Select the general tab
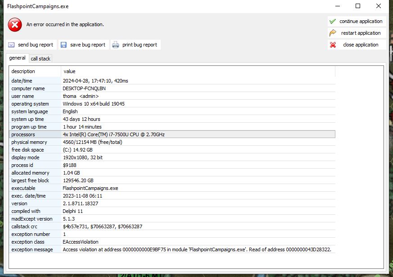Image resolution: width=393 pixels, height=277 pixels. [x=17, y=58]
